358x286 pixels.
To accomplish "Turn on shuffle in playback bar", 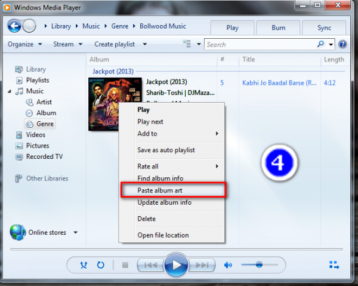I will 84,265.
